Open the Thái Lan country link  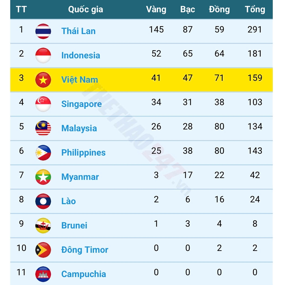(x=78, y=31)
